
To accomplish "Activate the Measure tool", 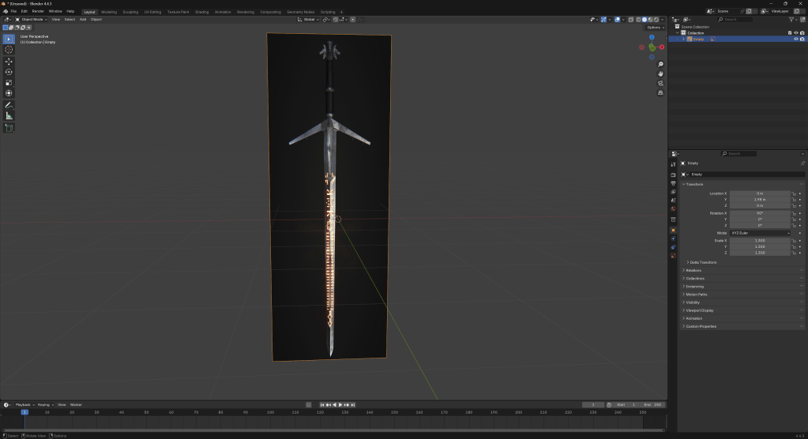I will tap(9, 116).
